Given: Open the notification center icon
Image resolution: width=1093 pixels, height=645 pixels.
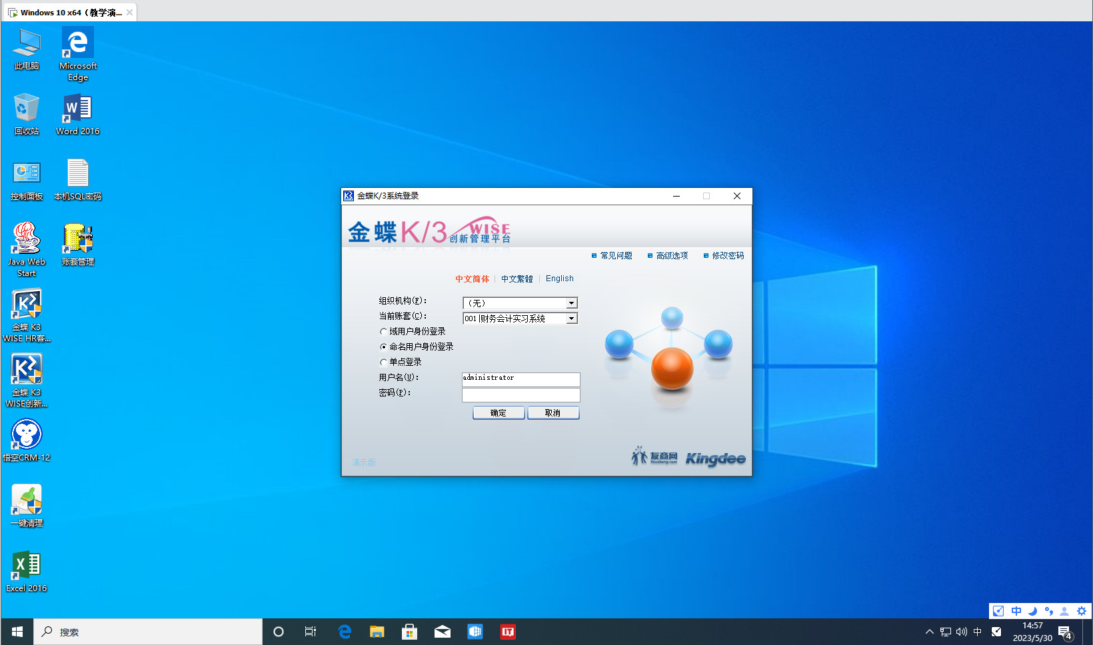Looking at the screenshot, I should [1065, 632].
